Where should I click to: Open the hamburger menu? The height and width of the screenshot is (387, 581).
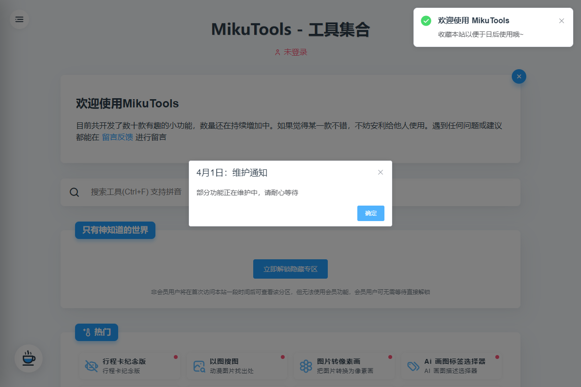[19, 19]
